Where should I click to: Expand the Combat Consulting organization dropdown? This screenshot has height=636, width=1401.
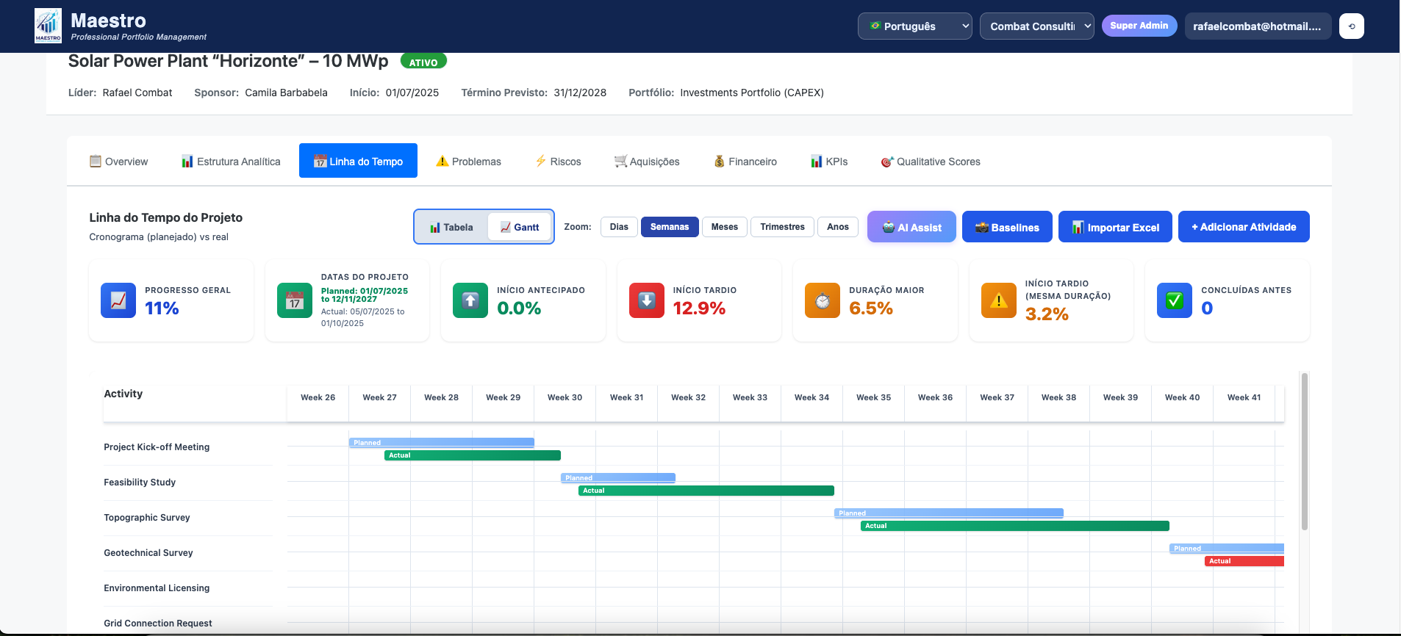pyautogui.click(x=1036, y=26)
